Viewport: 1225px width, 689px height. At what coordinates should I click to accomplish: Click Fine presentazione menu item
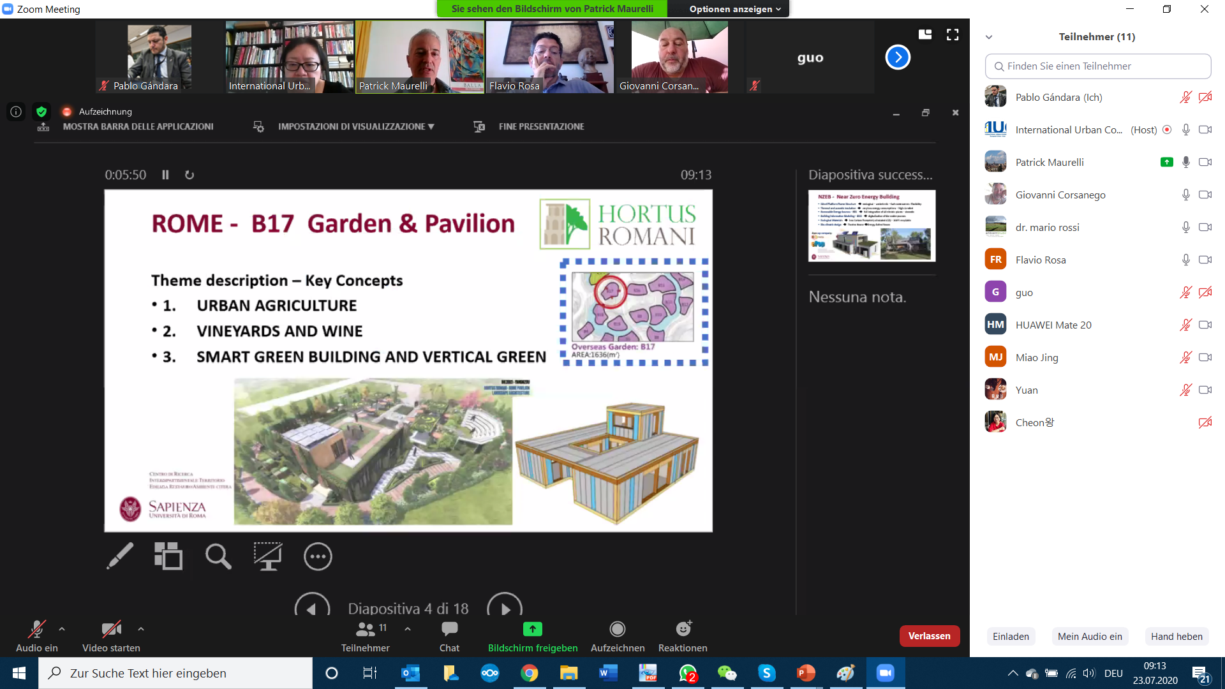tap(540, 127)
